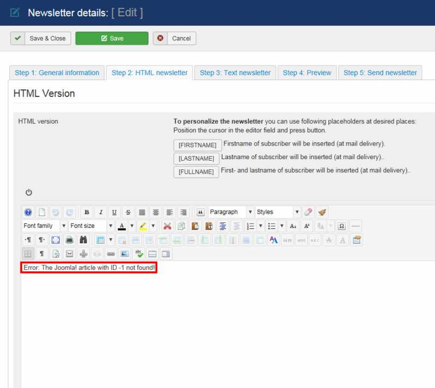
Task: Click the Print icon in editor
Action: (70, 240)
